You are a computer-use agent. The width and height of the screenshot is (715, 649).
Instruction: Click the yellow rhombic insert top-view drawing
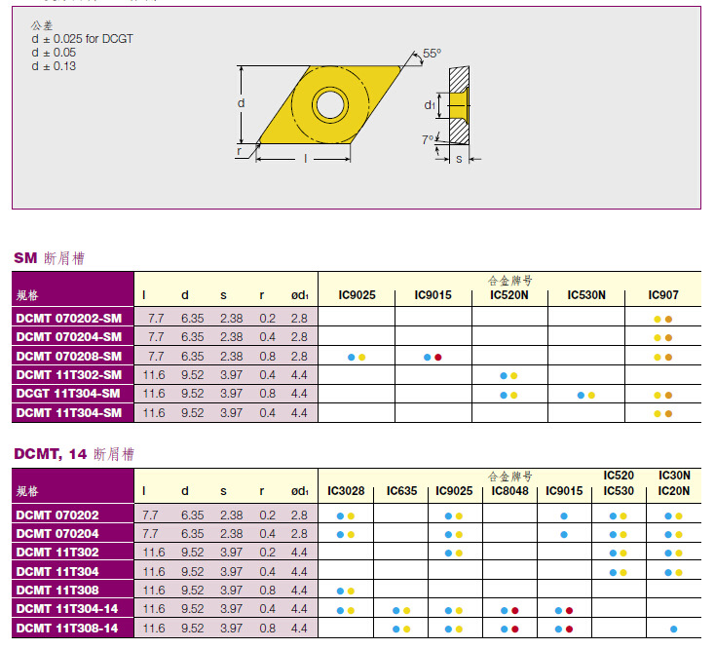(x=329, y=105)
